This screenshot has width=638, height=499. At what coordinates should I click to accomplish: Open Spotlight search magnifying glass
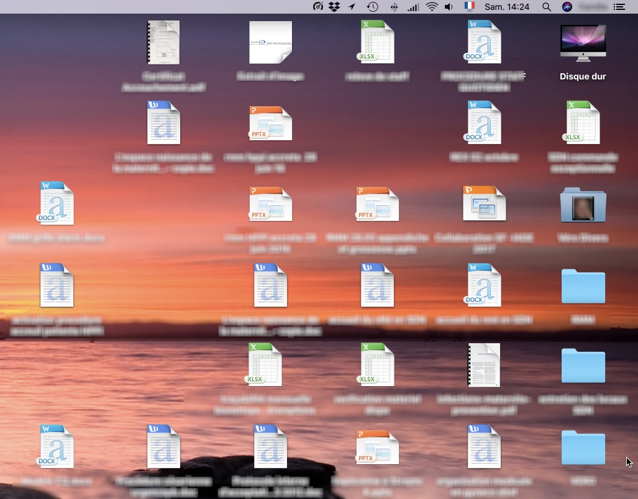[547, 7]
